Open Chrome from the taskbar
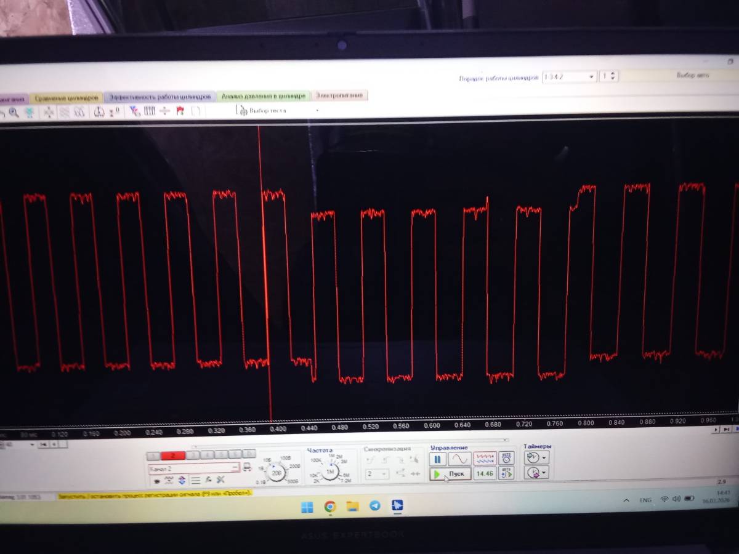This screenshot has width=739, height=554. (330, 506)
